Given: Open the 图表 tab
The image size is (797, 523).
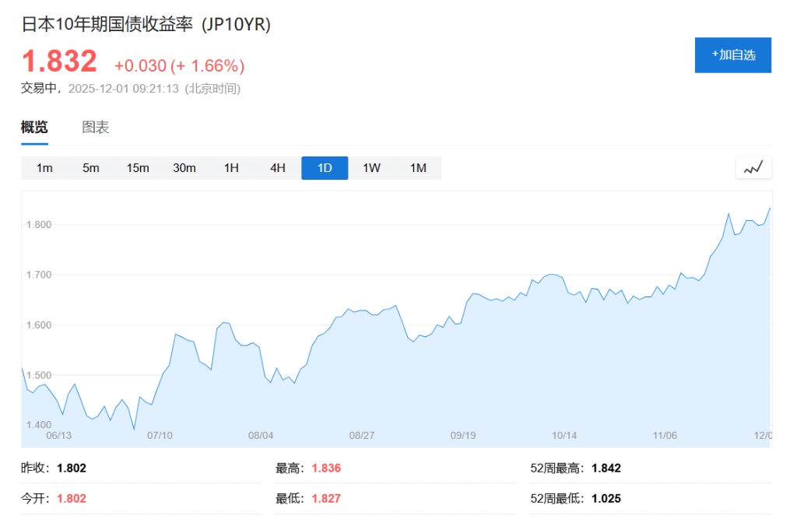Looking at the screenshot, I should pyautogui.click(x=96, y=128).
